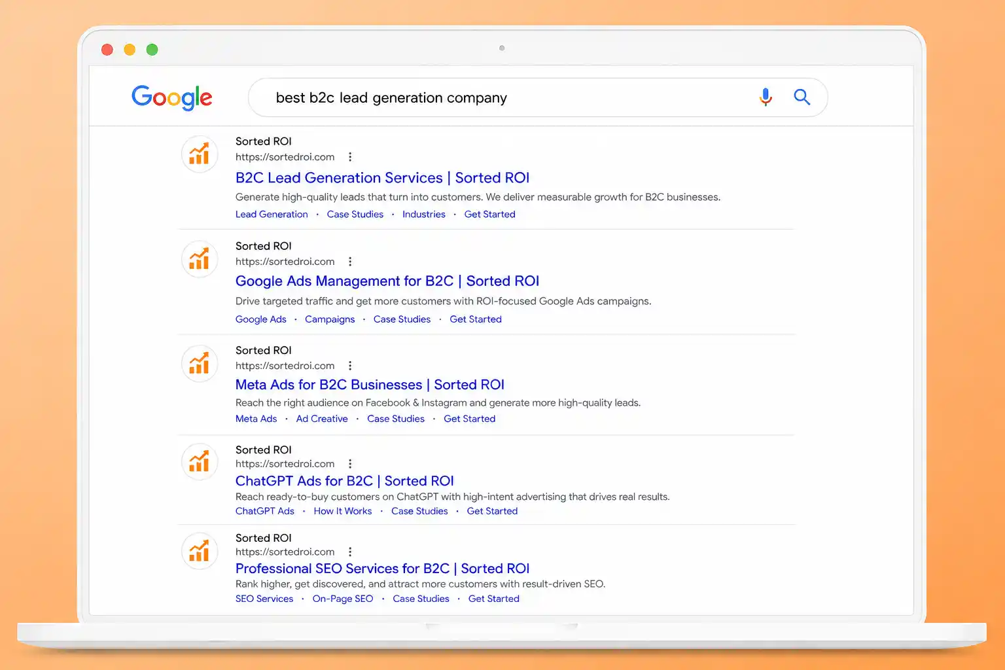Open B2C Lead Generation Services title link
This screenshot has width=1005, height=670.
click(382, 178)
